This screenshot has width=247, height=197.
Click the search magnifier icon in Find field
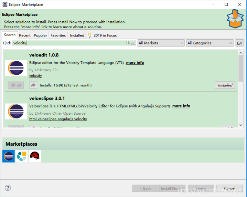[x=128, y=43]
